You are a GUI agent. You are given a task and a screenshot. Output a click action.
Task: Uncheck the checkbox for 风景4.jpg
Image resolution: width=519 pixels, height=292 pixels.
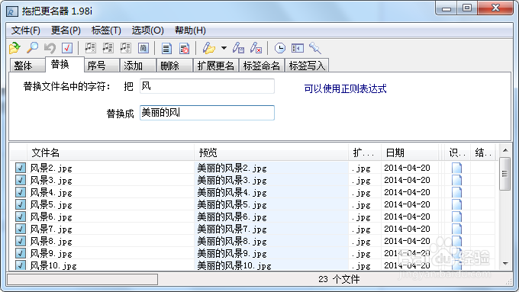[x=21, y=192]
